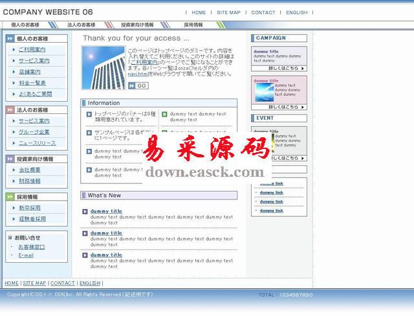The height and width of the screenshot is (316, 414).
Task: Open footer HOME link
Action: coord(12,283)
